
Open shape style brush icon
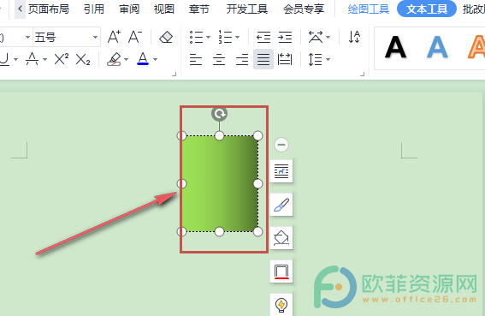(x=281, y=205)
